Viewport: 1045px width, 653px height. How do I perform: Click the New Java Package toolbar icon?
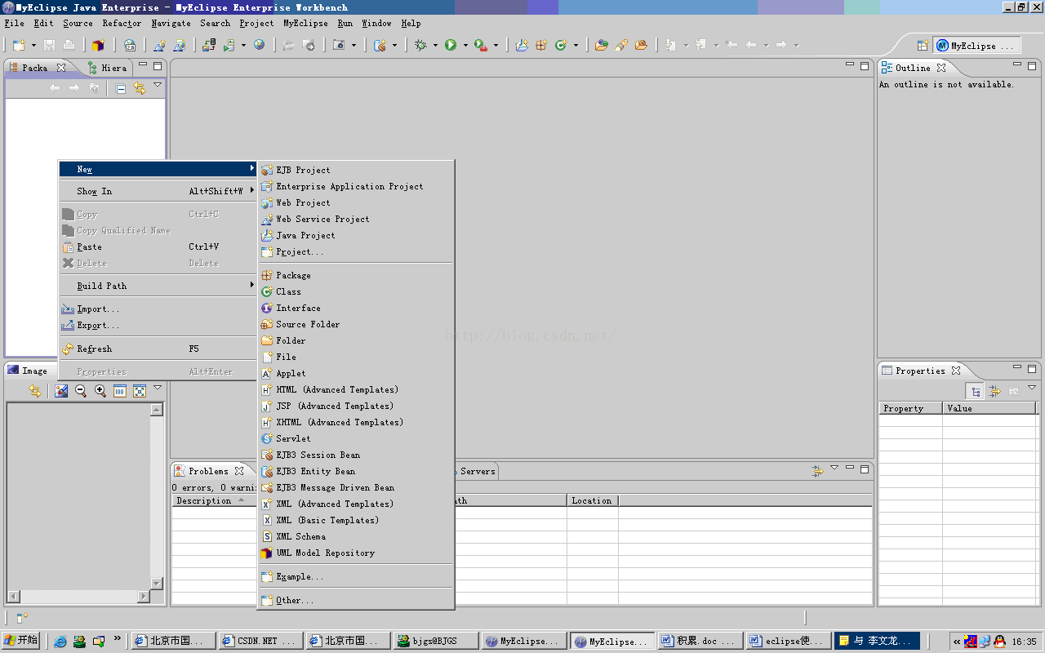540,46
